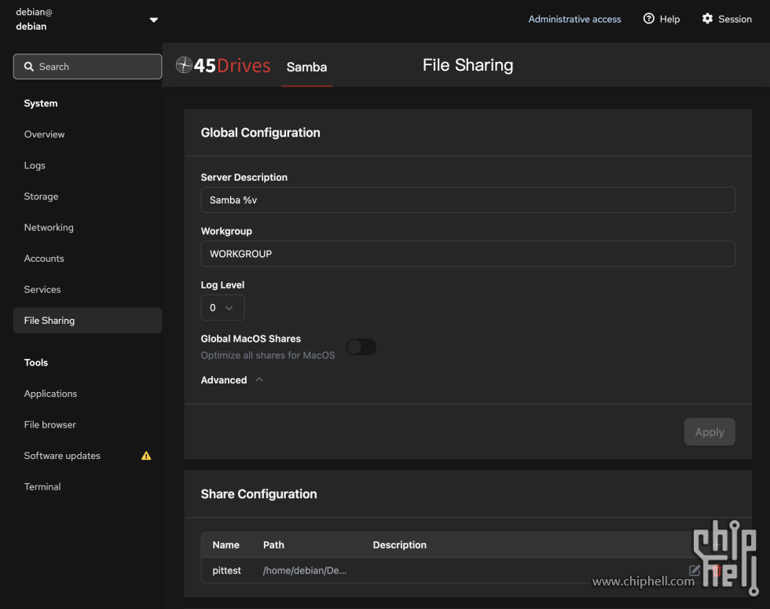Open Software updates page
This screenshot has width=770, height=609.
click(62, 456)
